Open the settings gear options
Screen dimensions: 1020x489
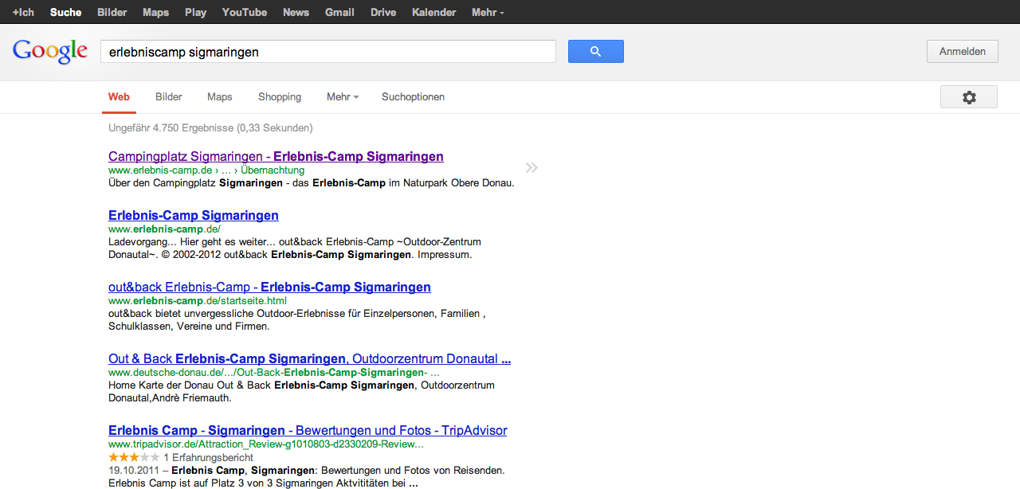tap(968, 97)
